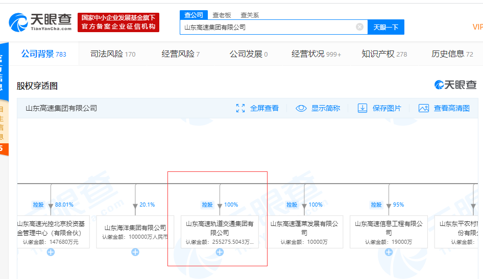Image resolution: width=483 pixels, height=279 pixels.
Task: Click in the company search input field
Action: (x=265, y=27)
